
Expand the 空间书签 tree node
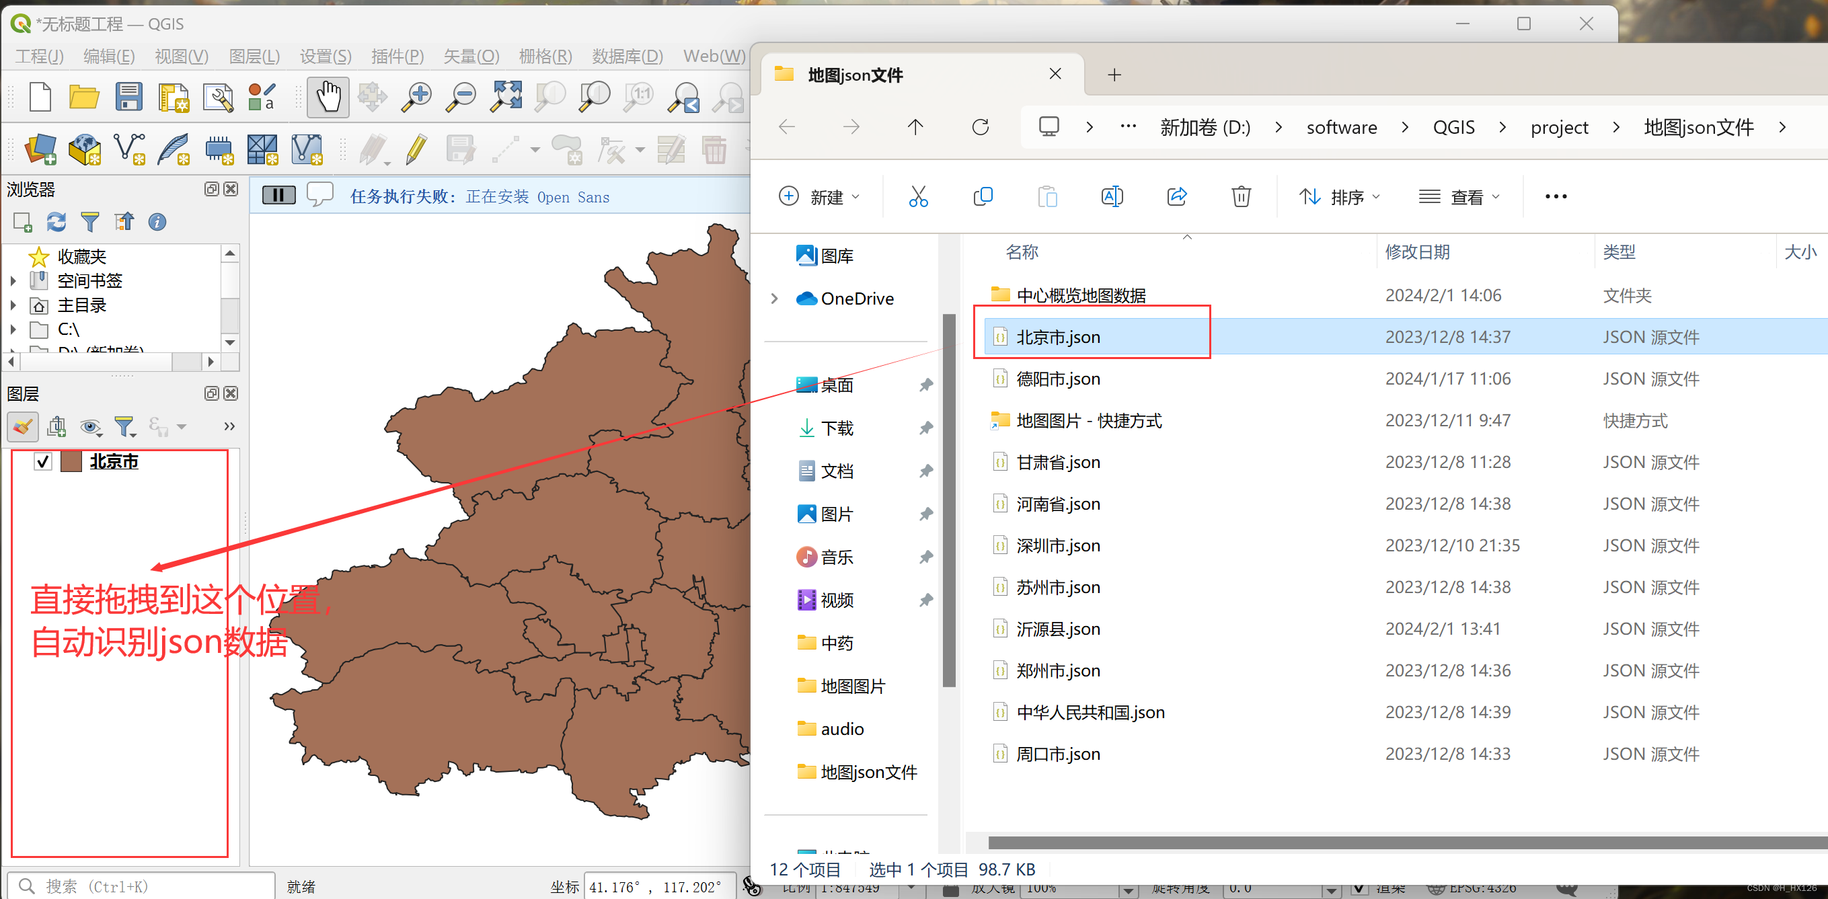[x=13, y=281]
